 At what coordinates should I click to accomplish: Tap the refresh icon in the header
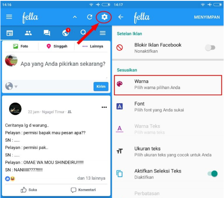pos(90,17)
